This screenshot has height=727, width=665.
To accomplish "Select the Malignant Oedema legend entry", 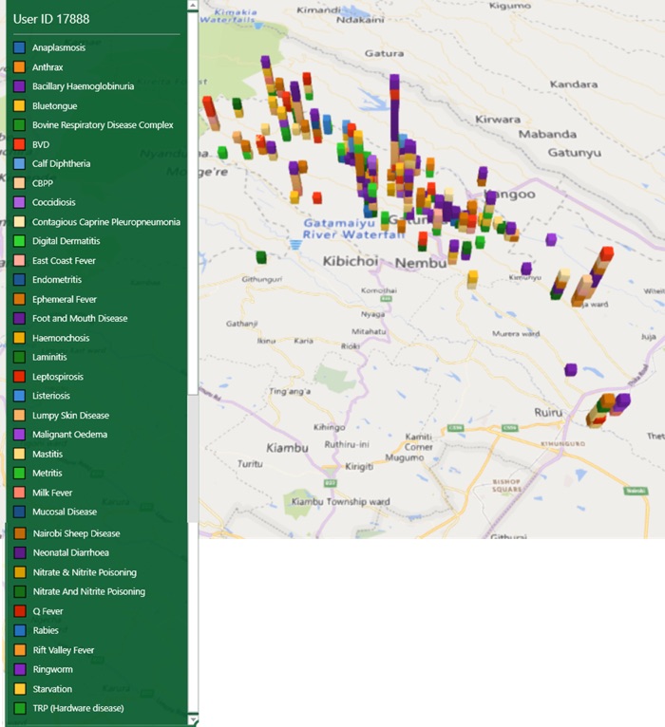I will 61,435.
